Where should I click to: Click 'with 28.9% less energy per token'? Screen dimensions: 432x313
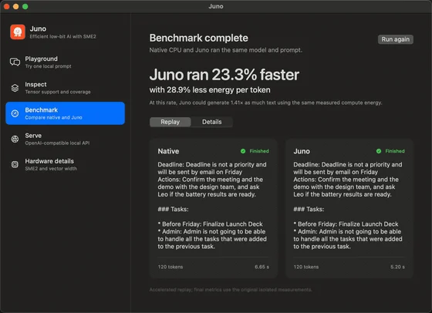click(210, 89)
